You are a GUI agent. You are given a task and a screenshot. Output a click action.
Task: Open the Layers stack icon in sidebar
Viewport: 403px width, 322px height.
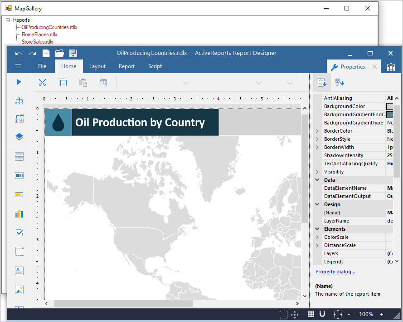[19, 137]
